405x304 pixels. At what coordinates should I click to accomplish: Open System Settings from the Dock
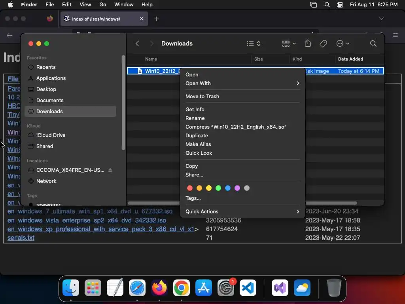coord(226,288)
